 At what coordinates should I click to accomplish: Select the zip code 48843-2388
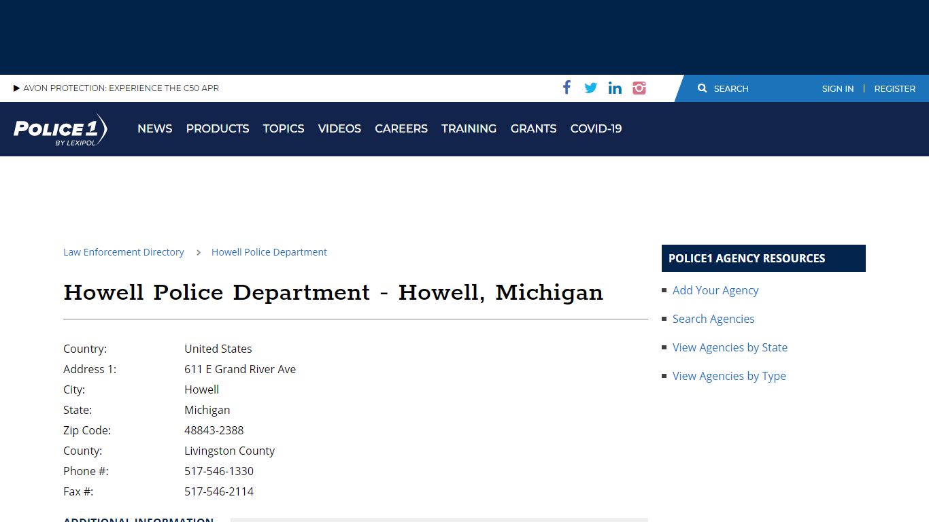tap(214, 430)
